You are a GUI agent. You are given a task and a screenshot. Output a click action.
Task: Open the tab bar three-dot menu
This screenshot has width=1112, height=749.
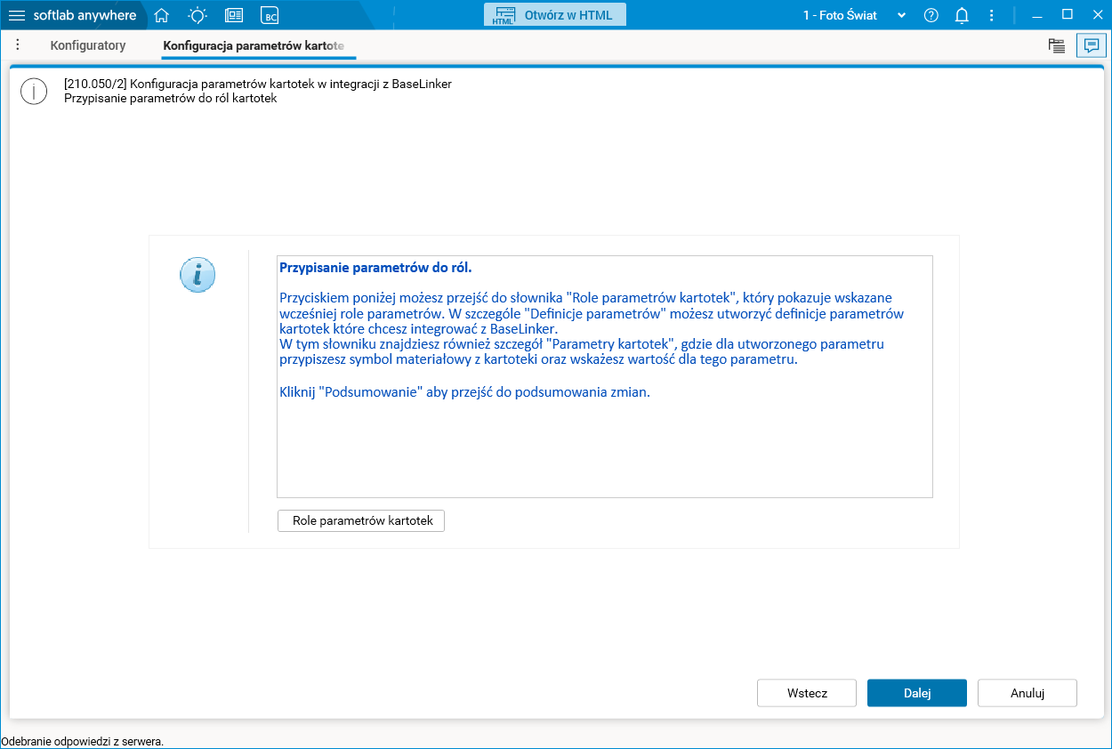coord(18,44)
